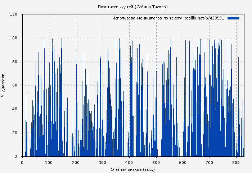Viewport: 252px width, 173px height.
Task: Select the 100 tick on y-axis
Action: 14,38
